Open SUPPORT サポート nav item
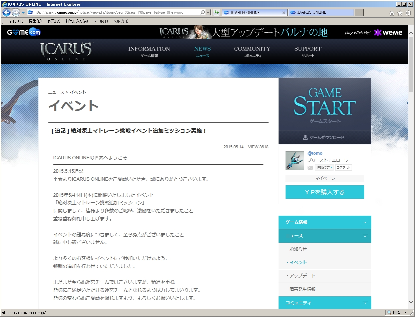 [308, 52]
